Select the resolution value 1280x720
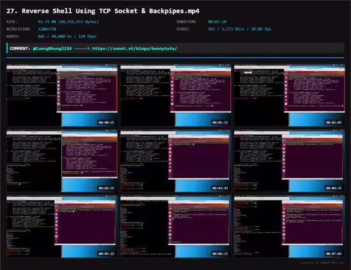The width and height of the screenshot is (351, 270). tap(47, 29)
